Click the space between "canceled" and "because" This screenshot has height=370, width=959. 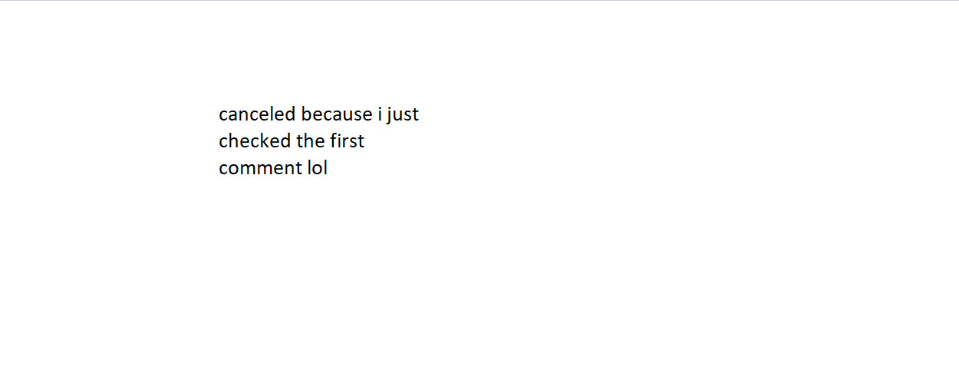[298, 114]
